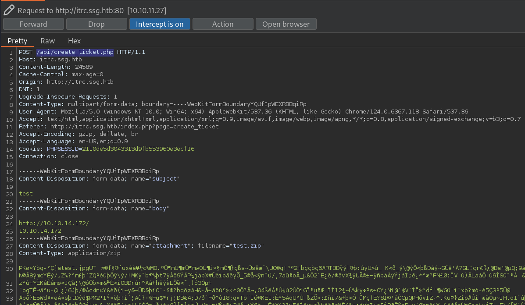Screen dimensions: 525x305
Task: Click the subject value 'test' on line 20
Action: pos(26,194)
